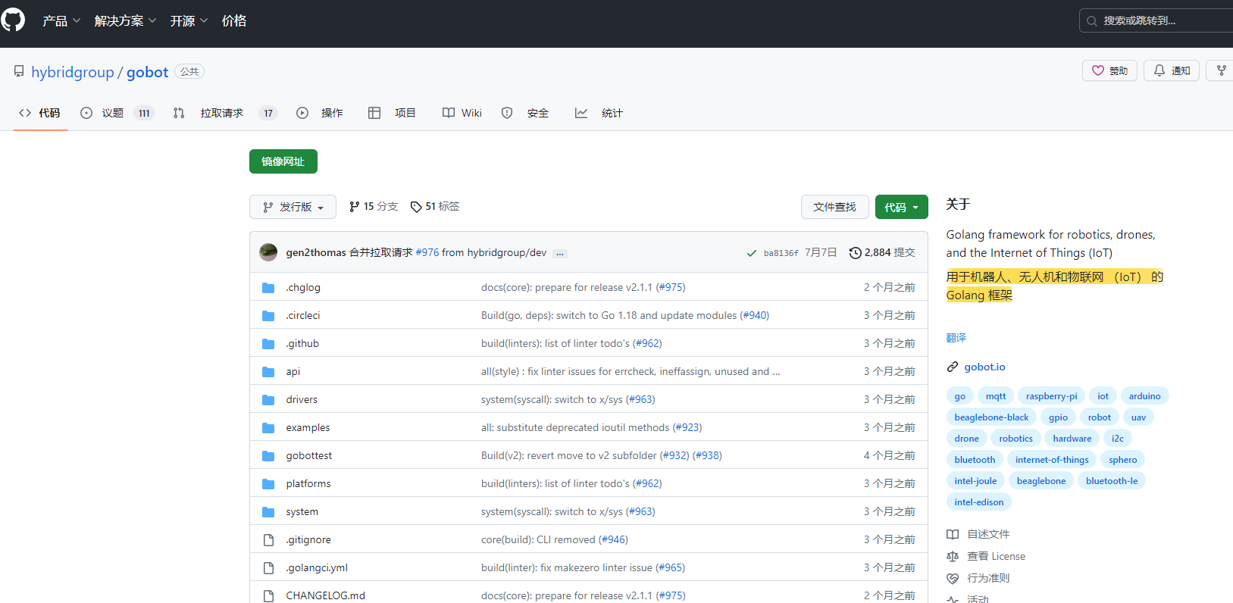Screen dimensions: 1233x603
Task: Open the 自述文件 readme link
Action: tap(978, 534)
